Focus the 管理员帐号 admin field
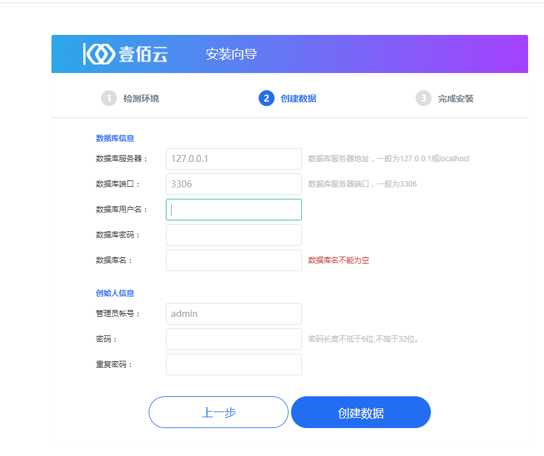 click(x=234, y=314)
